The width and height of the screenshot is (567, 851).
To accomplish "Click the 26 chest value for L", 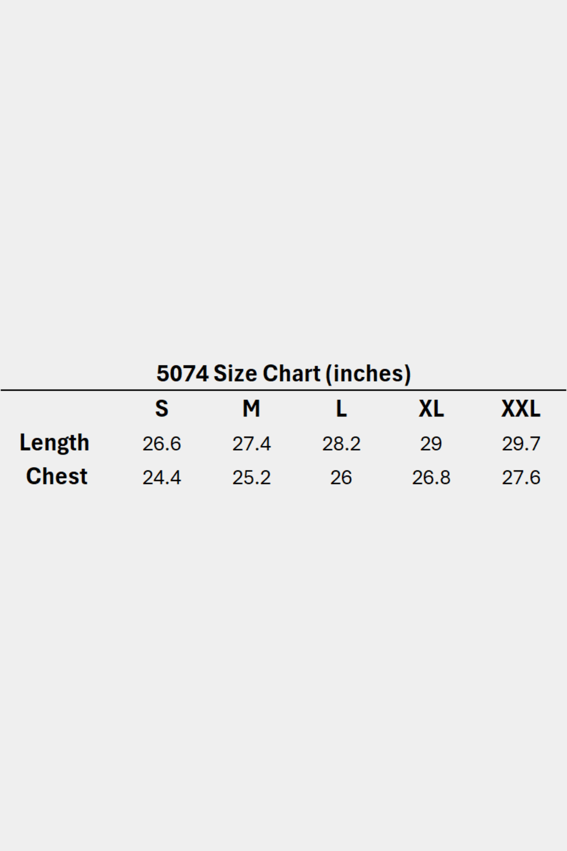I will (341, 478).
